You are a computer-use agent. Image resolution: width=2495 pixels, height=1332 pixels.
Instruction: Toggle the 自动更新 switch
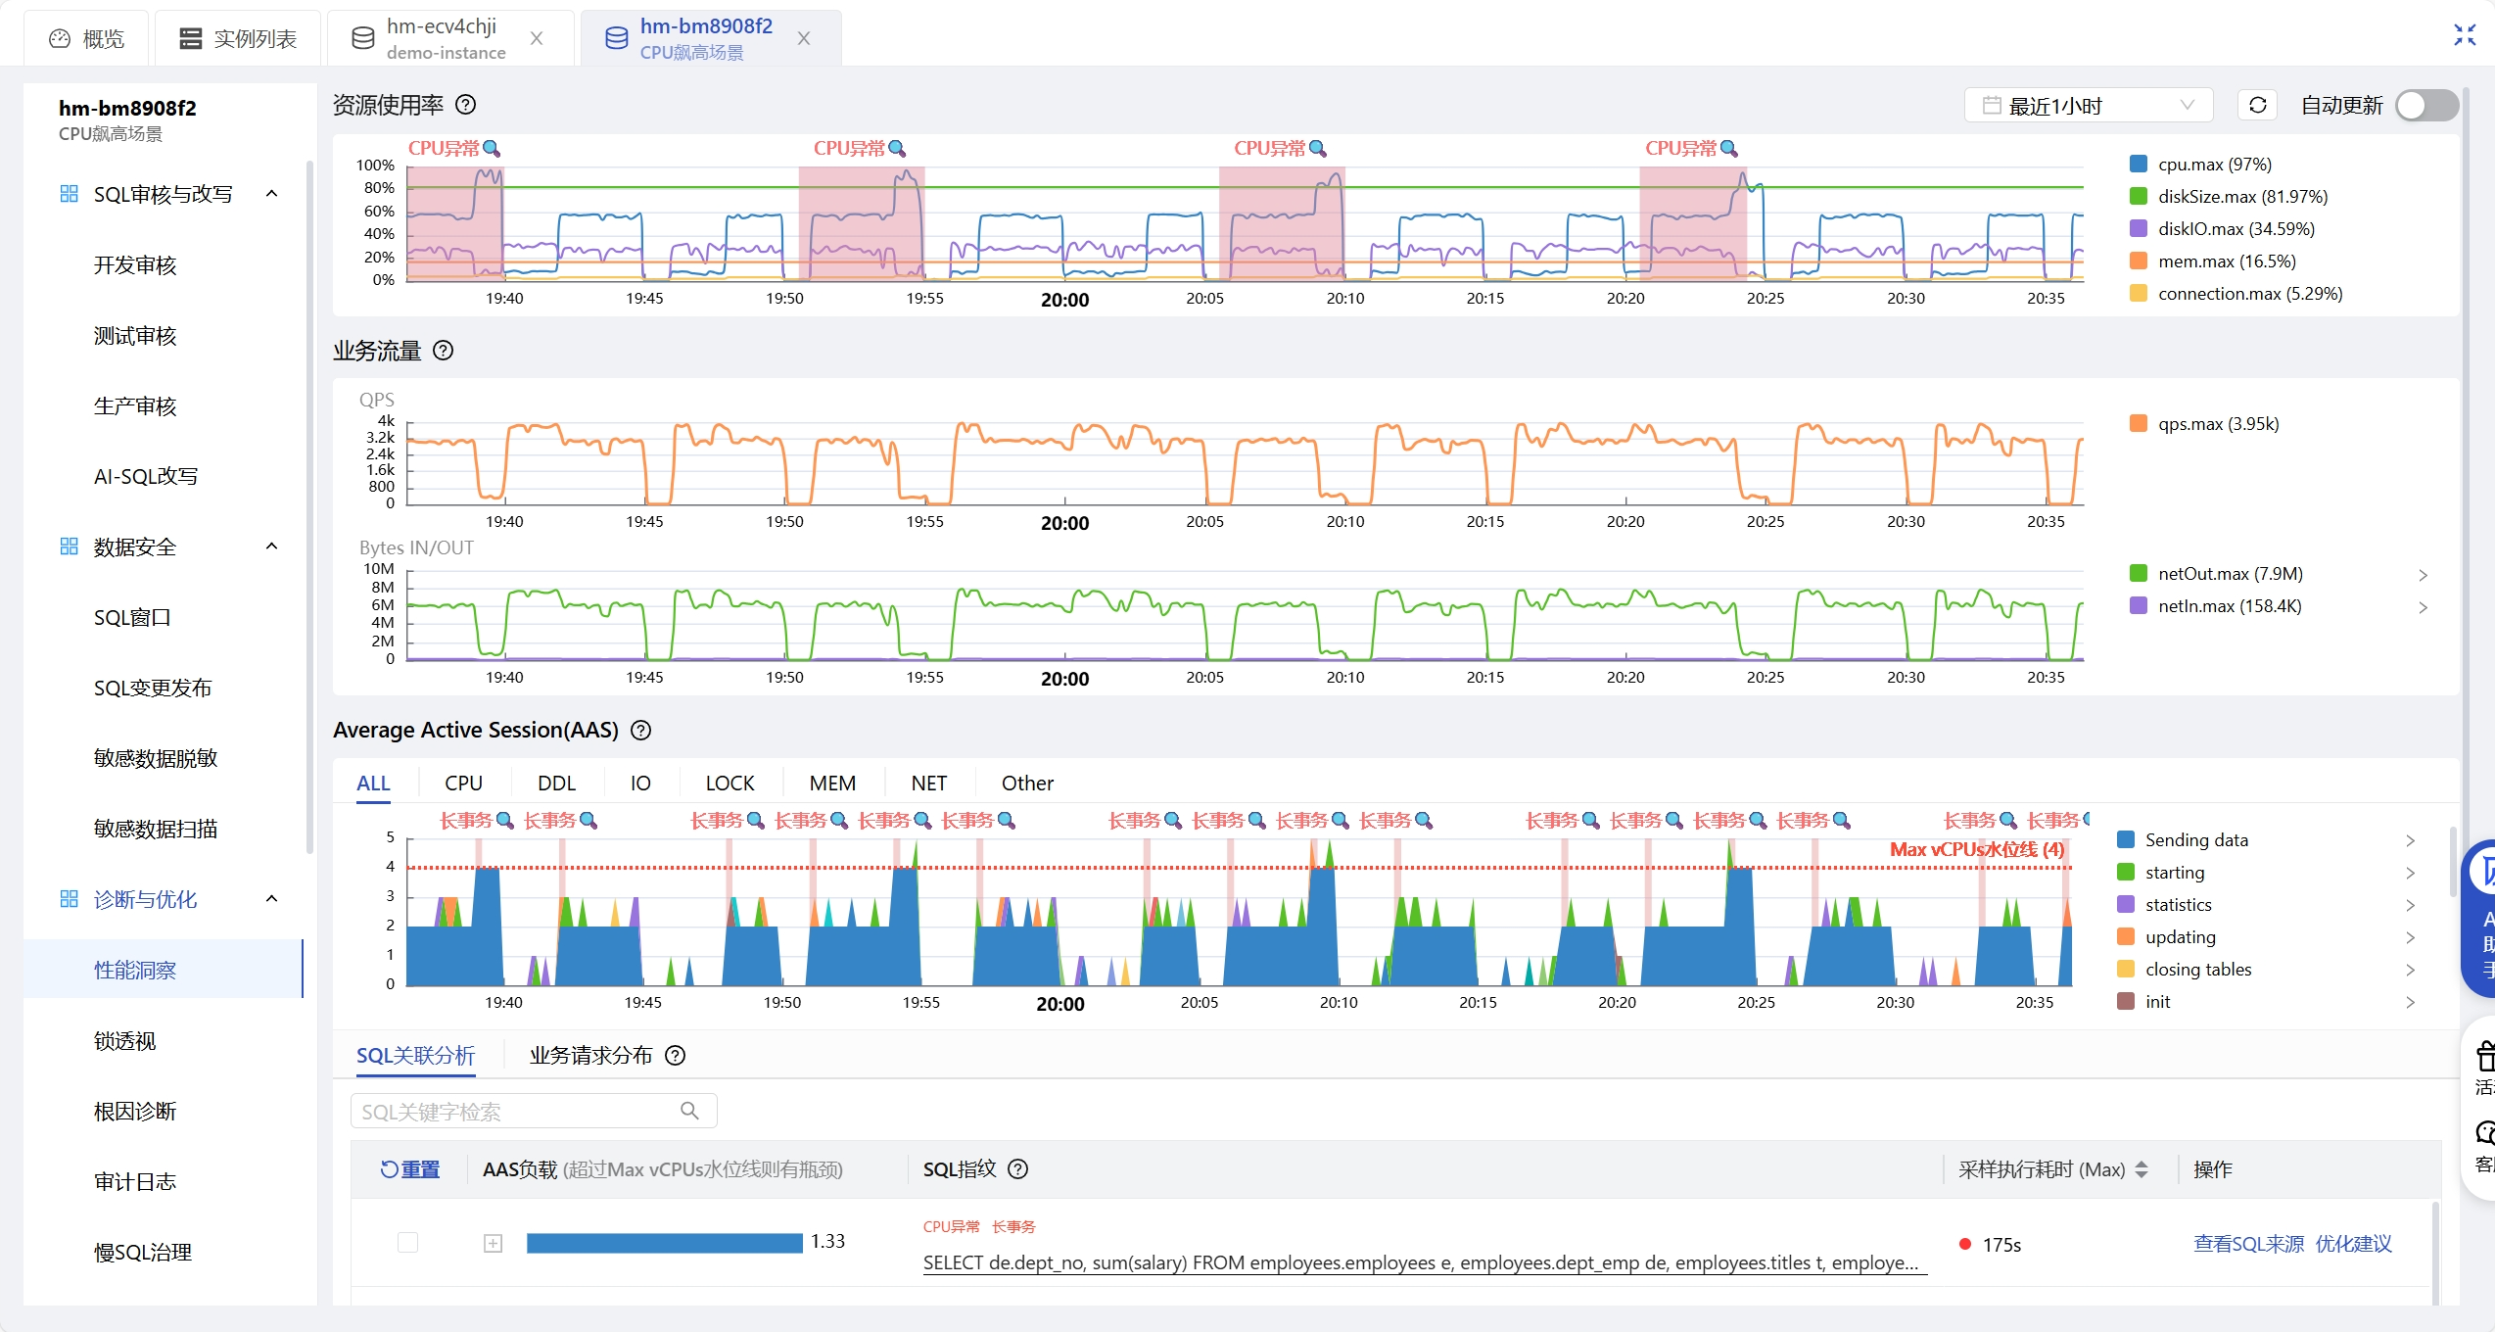[2425, 106]
